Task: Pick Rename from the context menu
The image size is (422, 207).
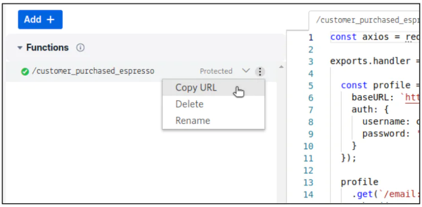Action: (x=192, y=121)
